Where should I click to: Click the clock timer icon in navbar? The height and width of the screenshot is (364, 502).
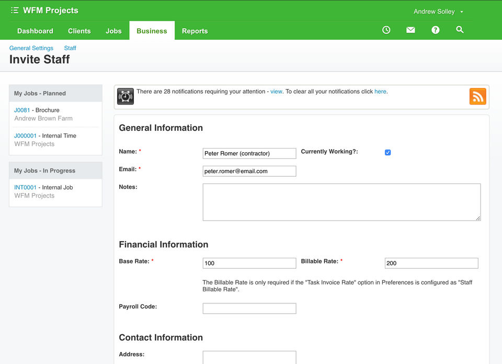[x=386, y=30]
